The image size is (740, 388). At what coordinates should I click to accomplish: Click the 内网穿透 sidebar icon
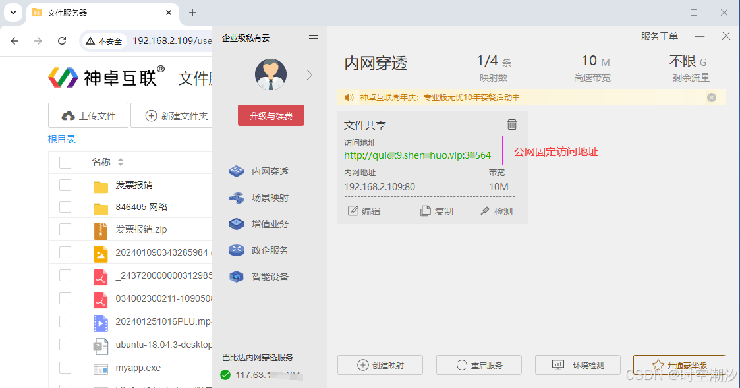tap(237, 171)
